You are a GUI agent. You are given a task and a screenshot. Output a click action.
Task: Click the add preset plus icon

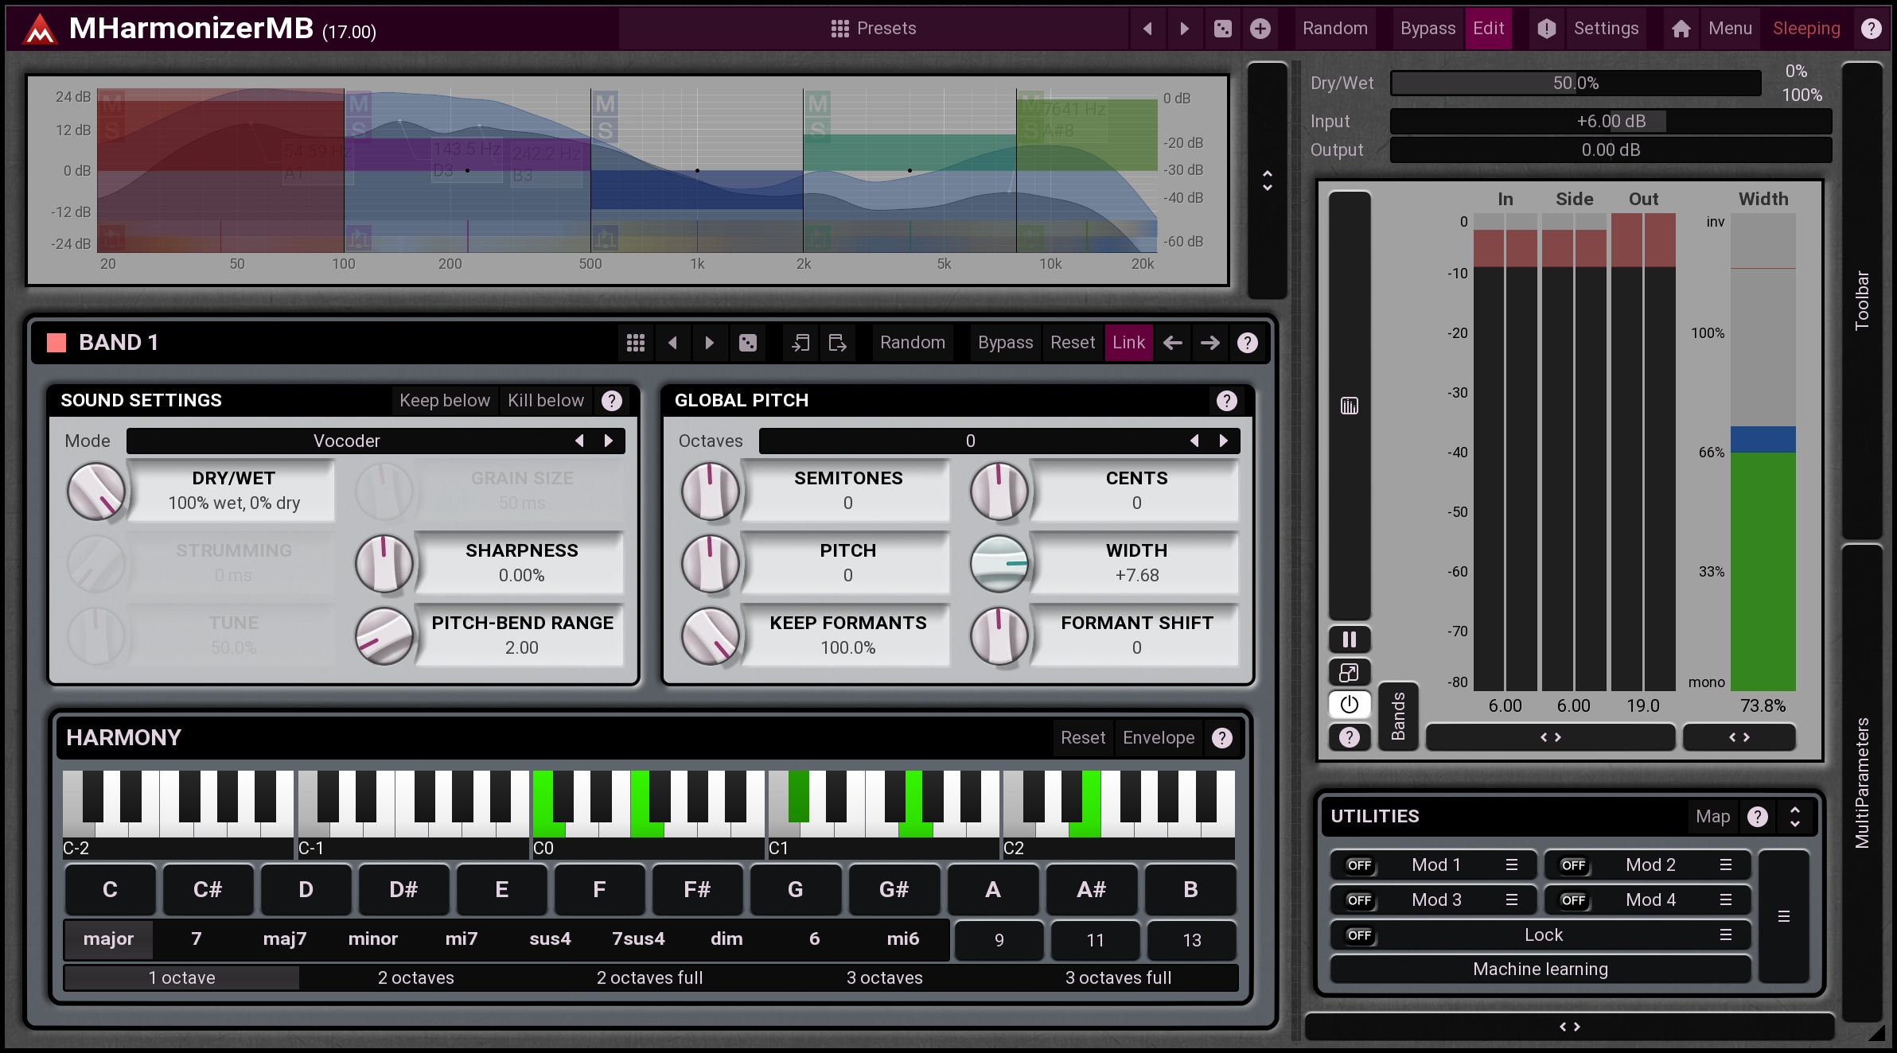point(1260,29)
